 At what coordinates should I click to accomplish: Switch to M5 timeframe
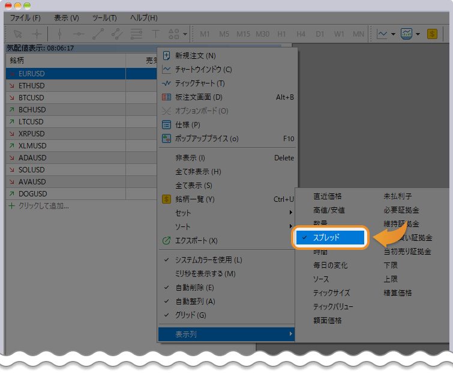tap(224, 34)
